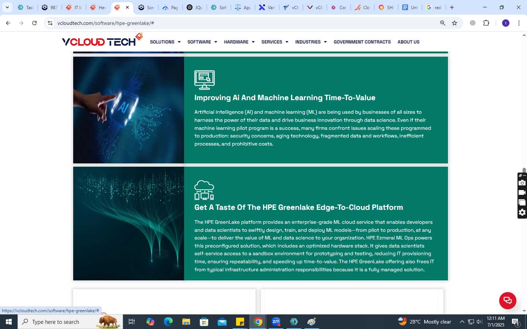Open the Windows Start menu
The width and height of the screenshot is (527, 329).
pyautogui.click(x=9, y=322)
